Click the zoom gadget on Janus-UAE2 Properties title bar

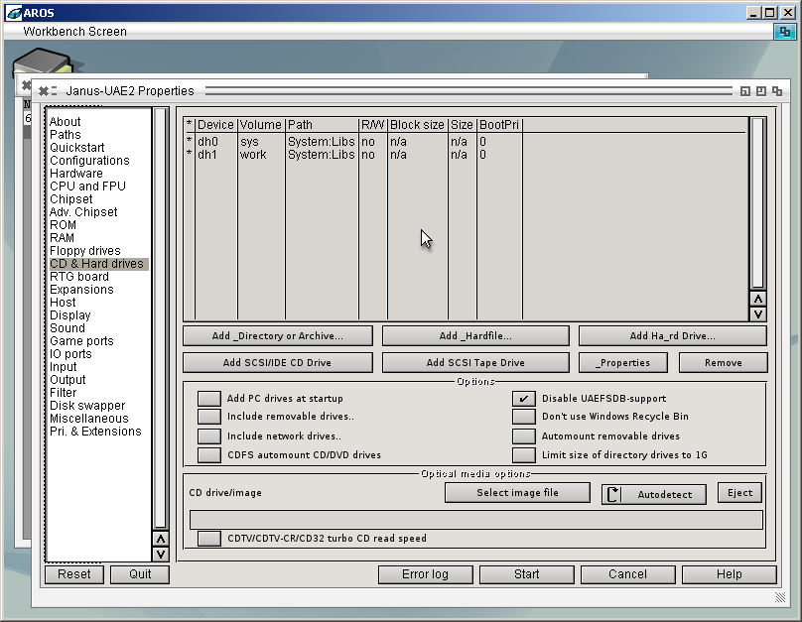pyautogui.click(x=761, y=91)
